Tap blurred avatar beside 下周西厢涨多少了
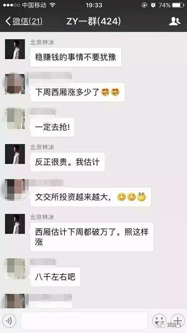The height and width of the screenshot is (333, 187). pyautogui.click(x=15, y=84)
